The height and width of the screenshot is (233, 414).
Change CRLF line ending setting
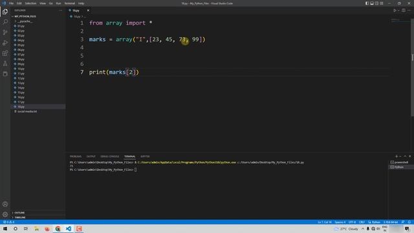point(362,222)
